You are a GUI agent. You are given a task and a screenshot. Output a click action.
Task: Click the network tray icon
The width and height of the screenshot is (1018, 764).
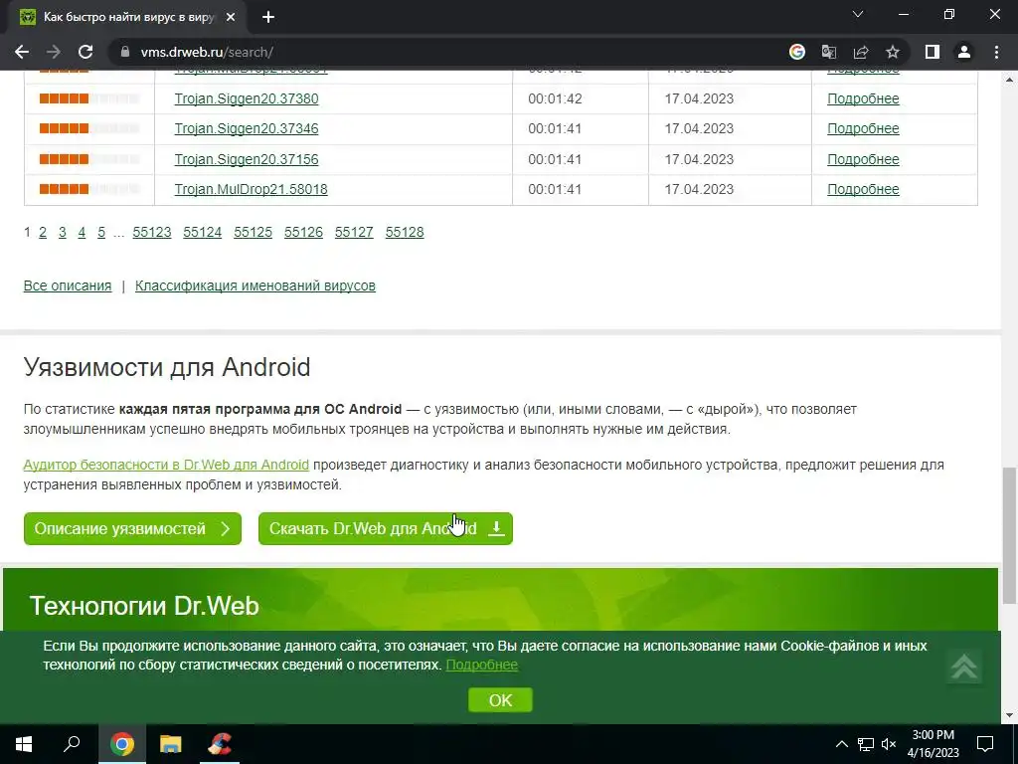[x=866, y=744]
